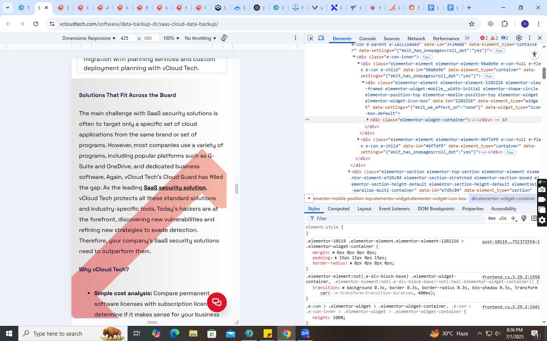Toggle the :hov element state panel

(x=492, y=218)
